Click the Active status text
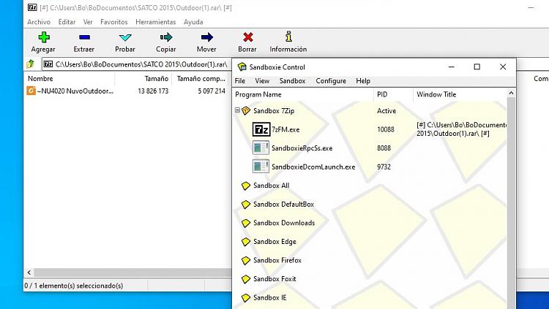Viewport: 549px width, 309px height. click(x=386, y=111)
